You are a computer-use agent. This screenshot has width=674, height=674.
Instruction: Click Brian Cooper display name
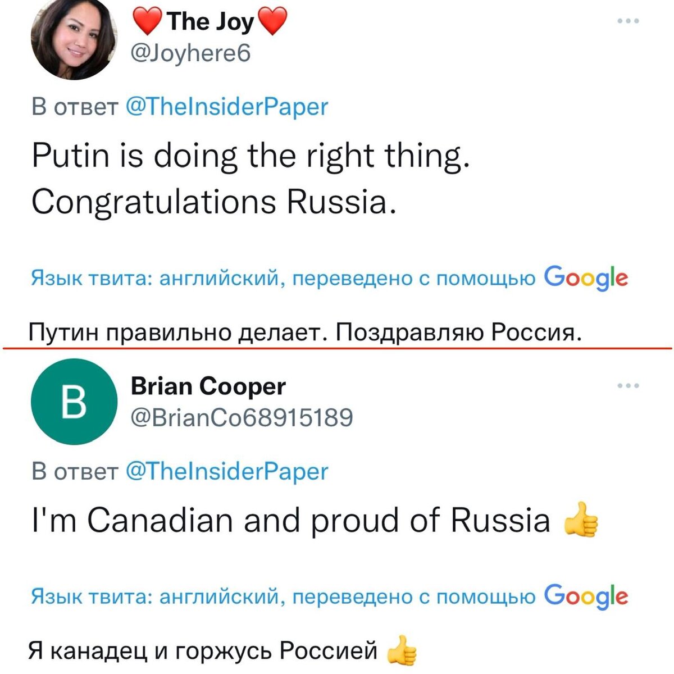[208, 386]
